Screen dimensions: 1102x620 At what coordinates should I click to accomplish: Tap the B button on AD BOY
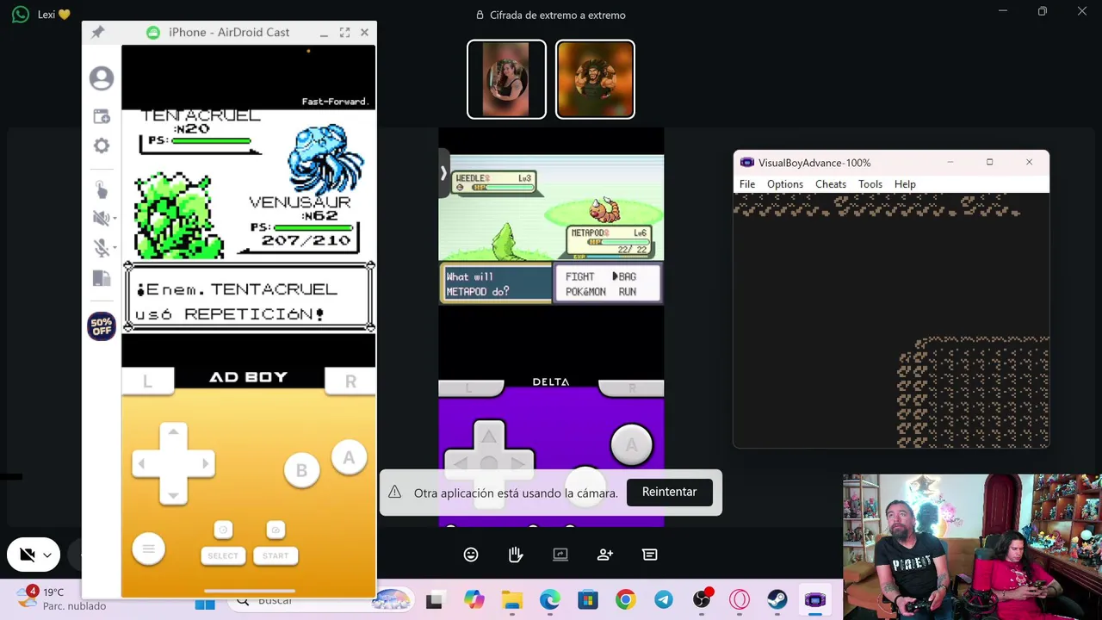coord(301,471)
